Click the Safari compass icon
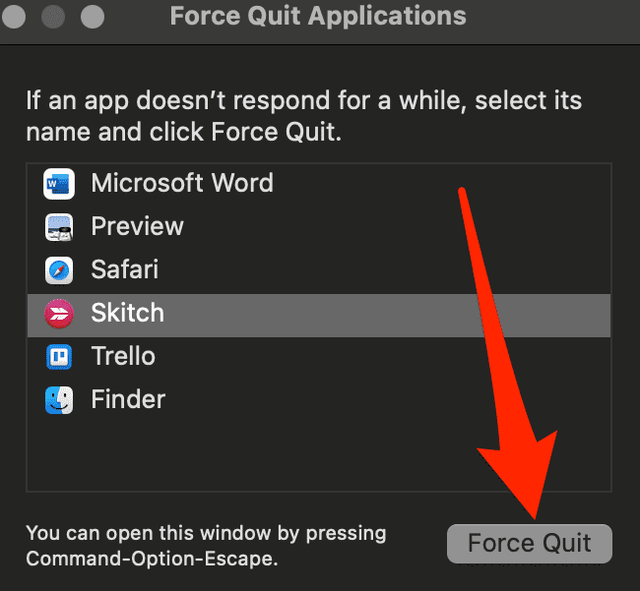This screenshot has width=640, height=591. point(59,270)
